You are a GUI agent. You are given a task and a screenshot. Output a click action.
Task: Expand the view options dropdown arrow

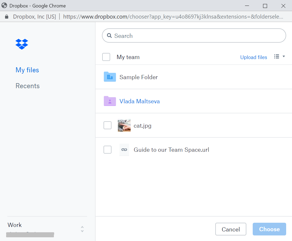click(x=284, y=56)
